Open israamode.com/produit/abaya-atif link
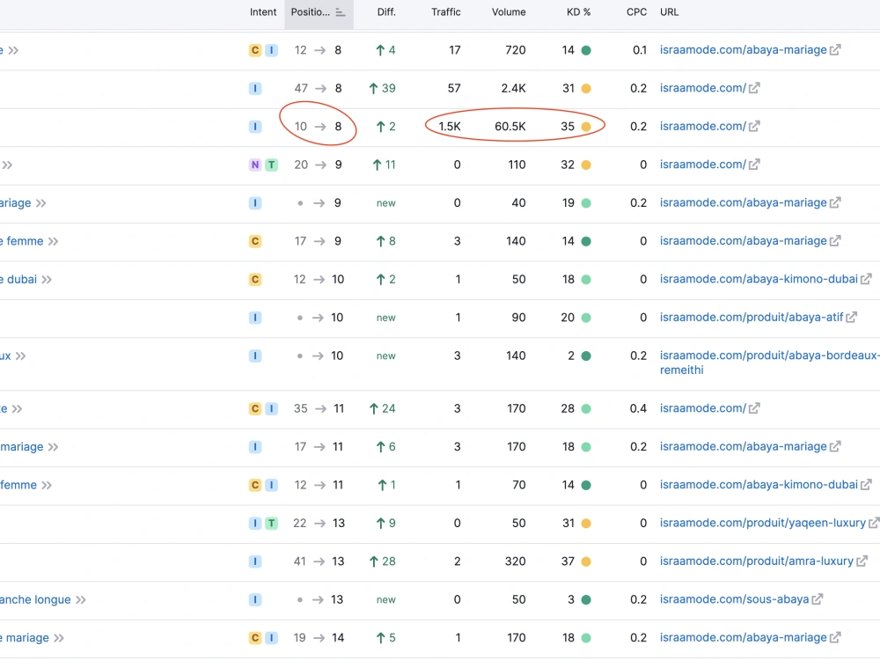 pyautogui.click(x=752, y=317)
